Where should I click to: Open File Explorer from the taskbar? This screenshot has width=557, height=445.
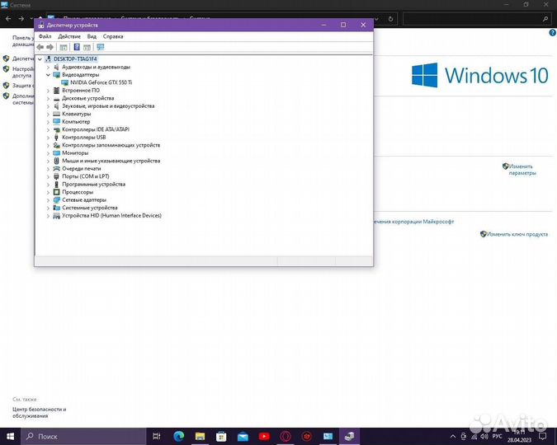(201, 436)
